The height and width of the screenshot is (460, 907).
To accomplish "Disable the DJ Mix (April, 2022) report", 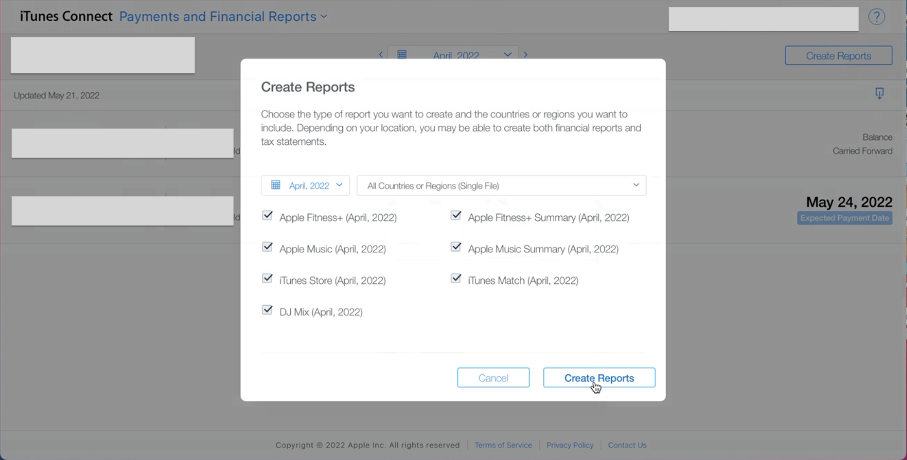I will tap(267, 309).
